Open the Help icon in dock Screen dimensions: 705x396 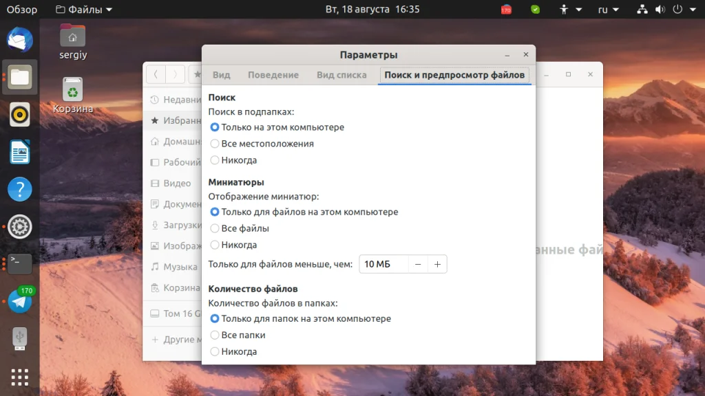tap(20, 189)
